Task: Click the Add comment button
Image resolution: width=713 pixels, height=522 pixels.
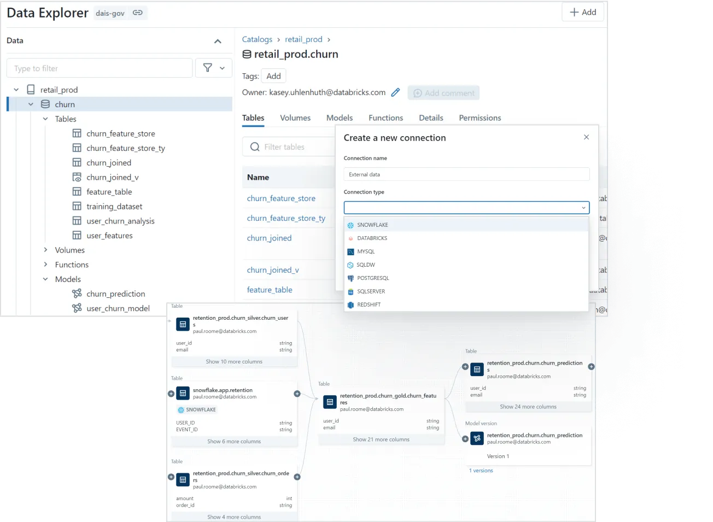Action: (443, 93)
